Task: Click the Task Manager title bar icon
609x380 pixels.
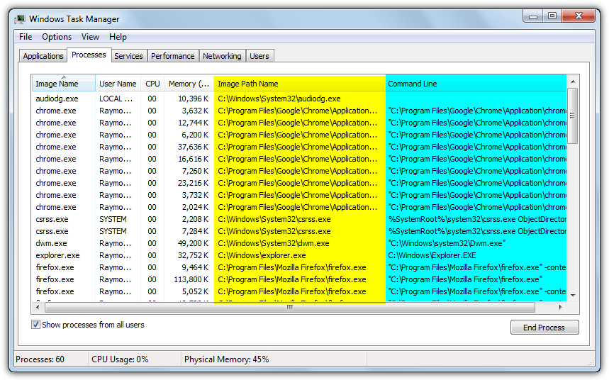Action: pos(20,19)
